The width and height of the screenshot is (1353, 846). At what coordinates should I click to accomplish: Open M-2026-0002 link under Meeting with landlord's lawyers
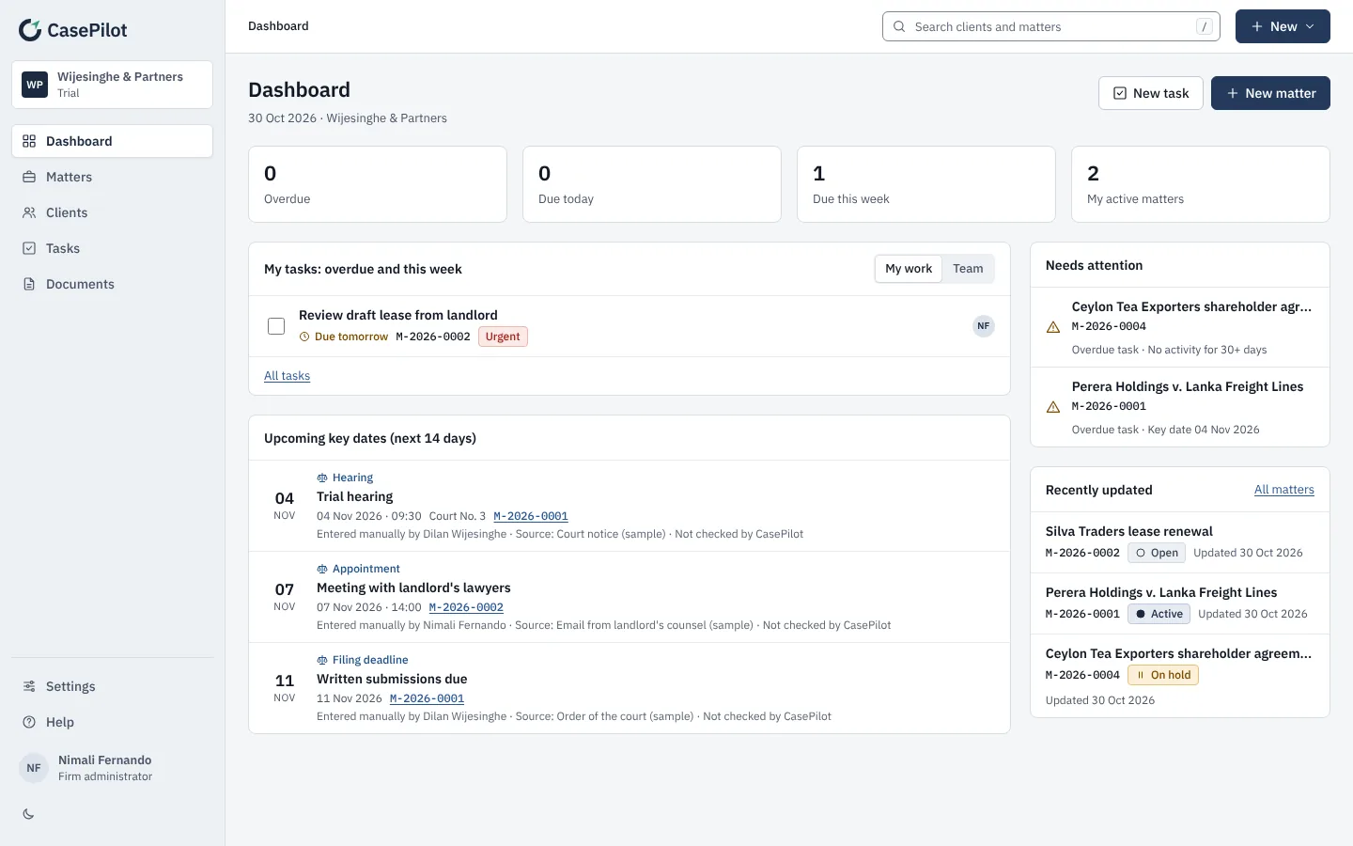tap(466, 607)
